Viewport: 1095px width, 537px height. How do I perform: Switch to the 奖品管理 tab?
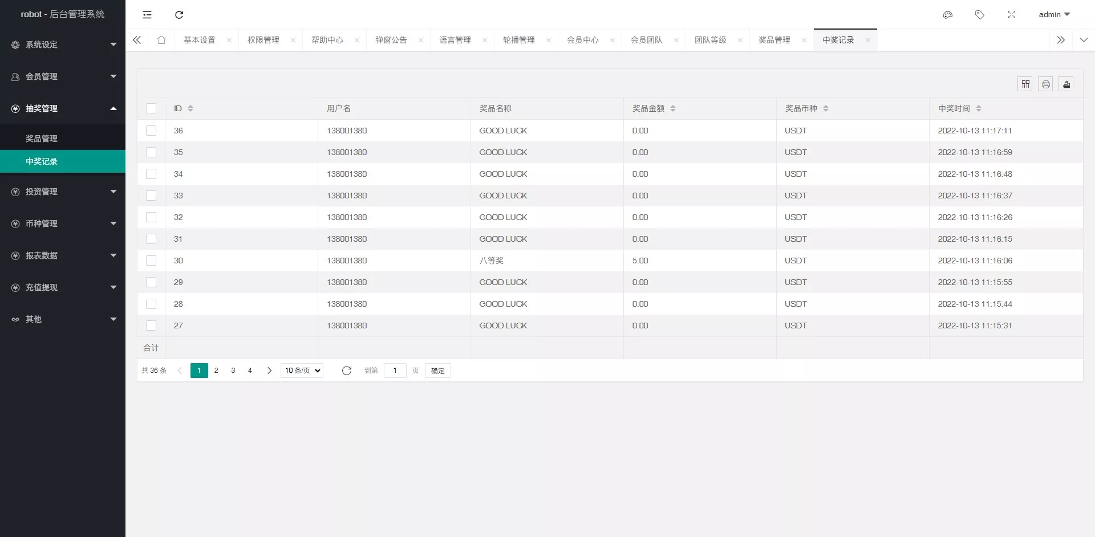point(774,40)
